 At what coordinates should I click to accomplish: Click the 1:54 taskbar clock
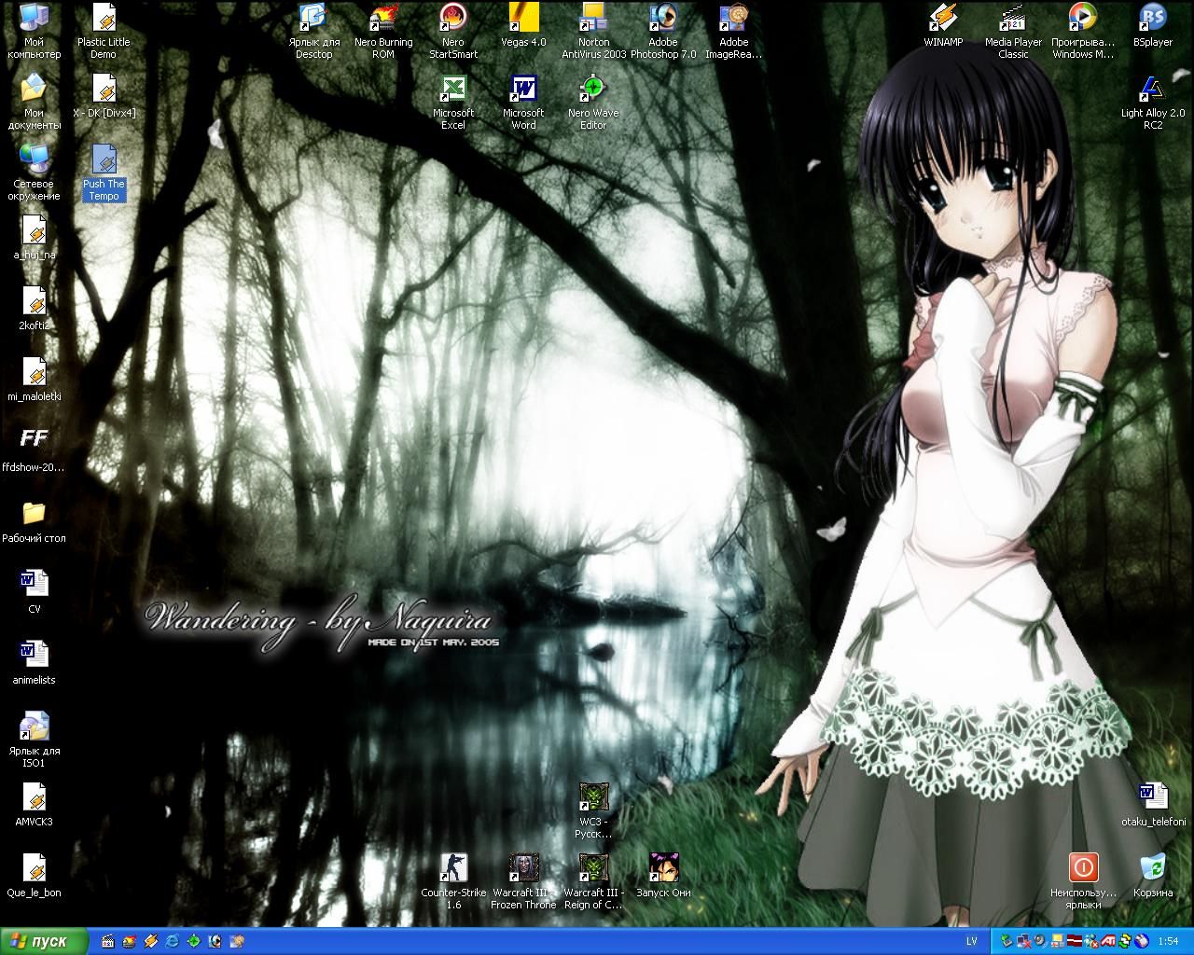click(x=1167, y=941)
